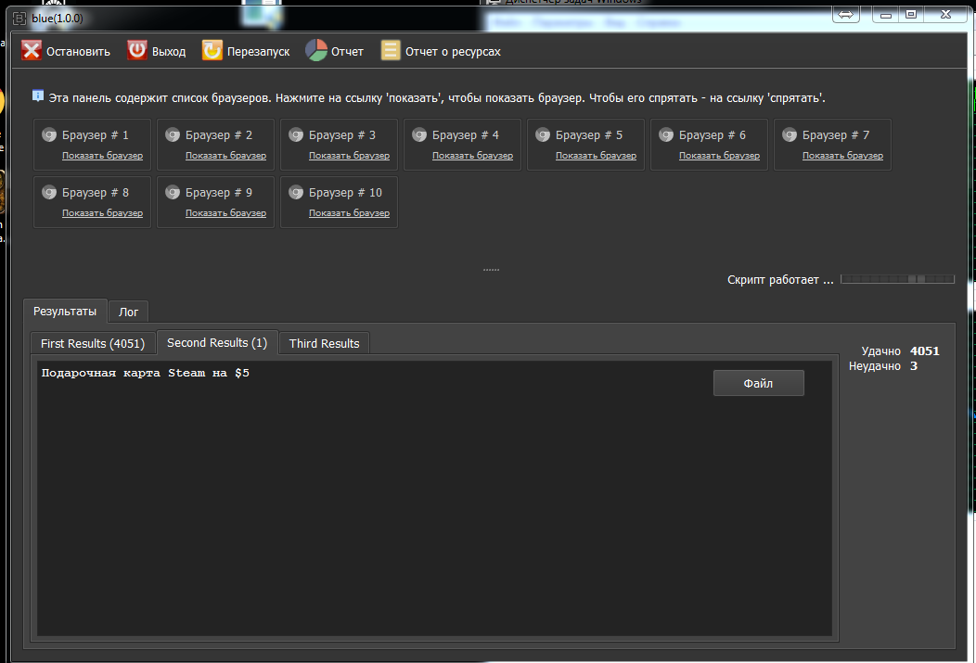This screenshot has width=976, height=663.
Task: Click the blue window title bar icon
Action: [x=19, y=19]
